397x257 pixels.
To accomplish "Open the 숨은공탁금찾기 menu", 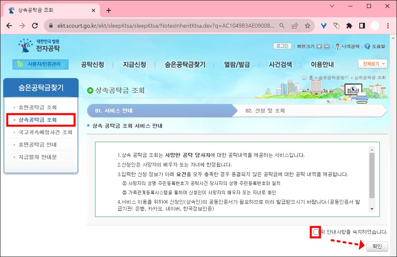I will pyautogui.click(x=184, y=64).
